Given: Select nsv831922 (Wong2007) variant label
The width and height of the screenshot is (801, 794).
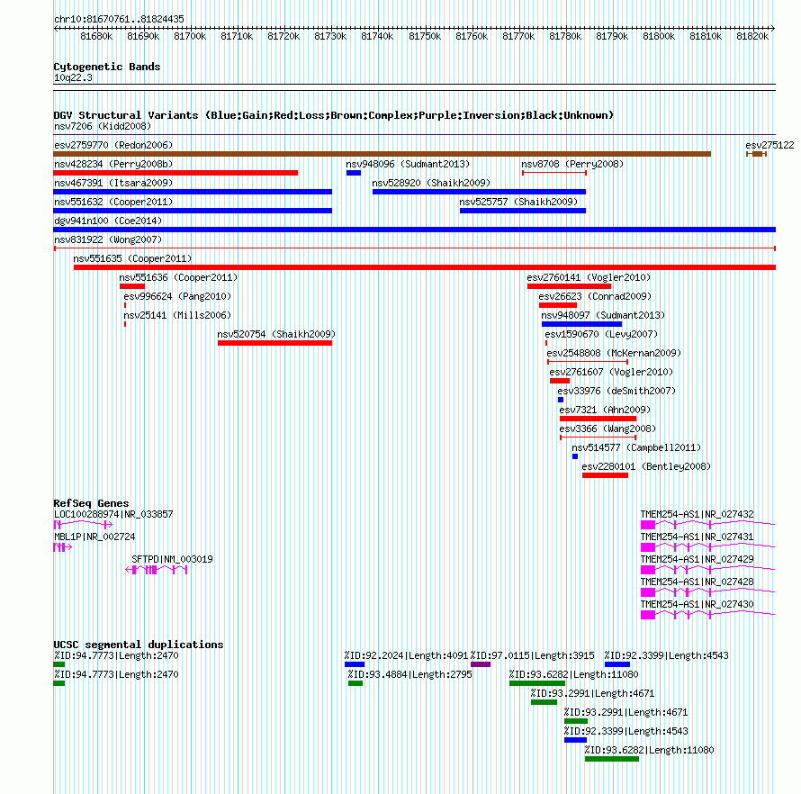Looking at the screenshot, I should pyautogui.click(x=108, y=239).
